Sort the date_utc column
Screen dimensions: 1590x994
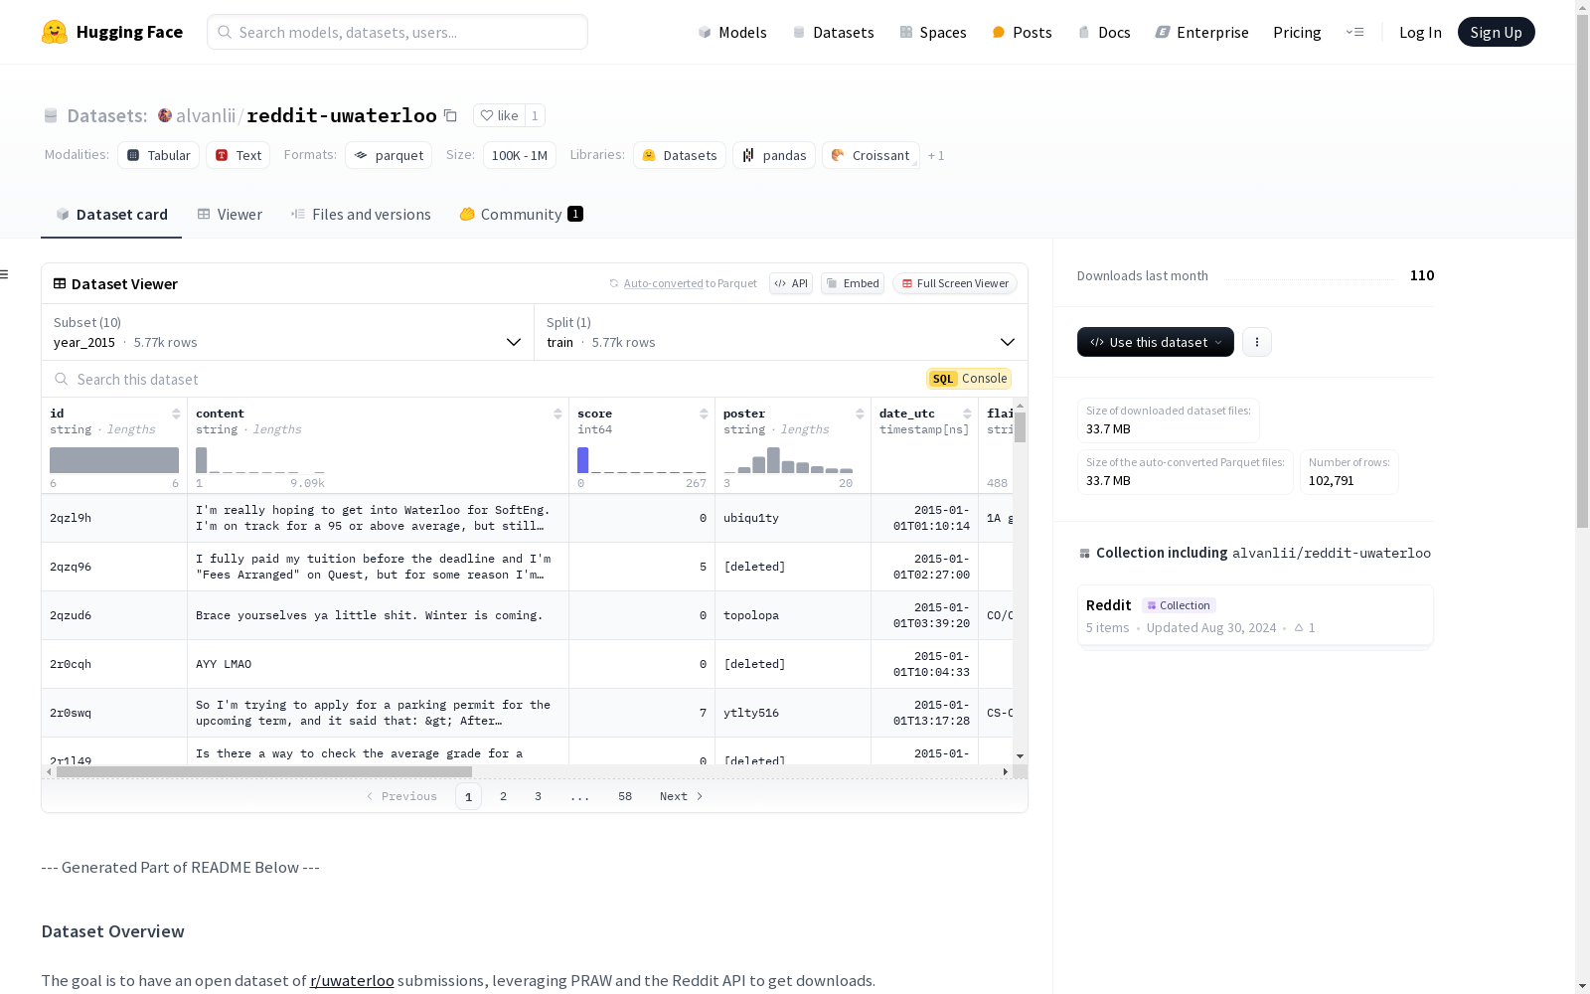click(967, 414)
